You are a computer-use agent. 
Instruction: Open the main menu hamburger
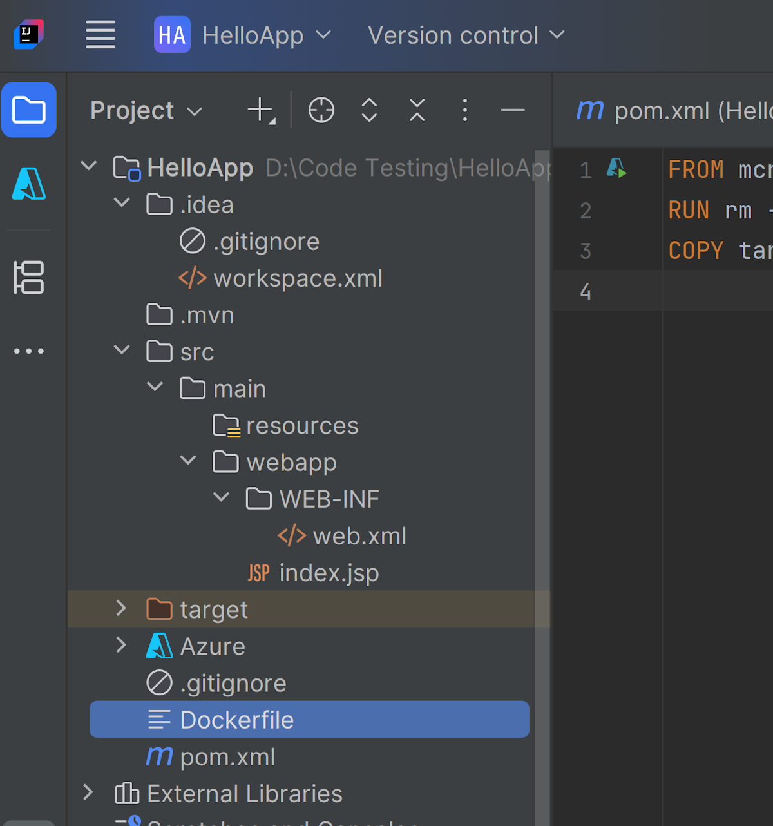100,35
